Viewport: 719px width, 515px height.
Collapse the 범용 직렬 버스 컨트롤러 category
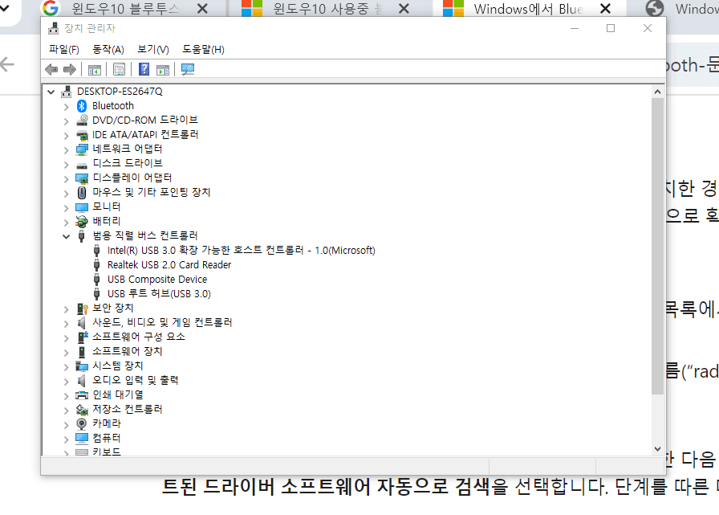click(x=66, y=236)
